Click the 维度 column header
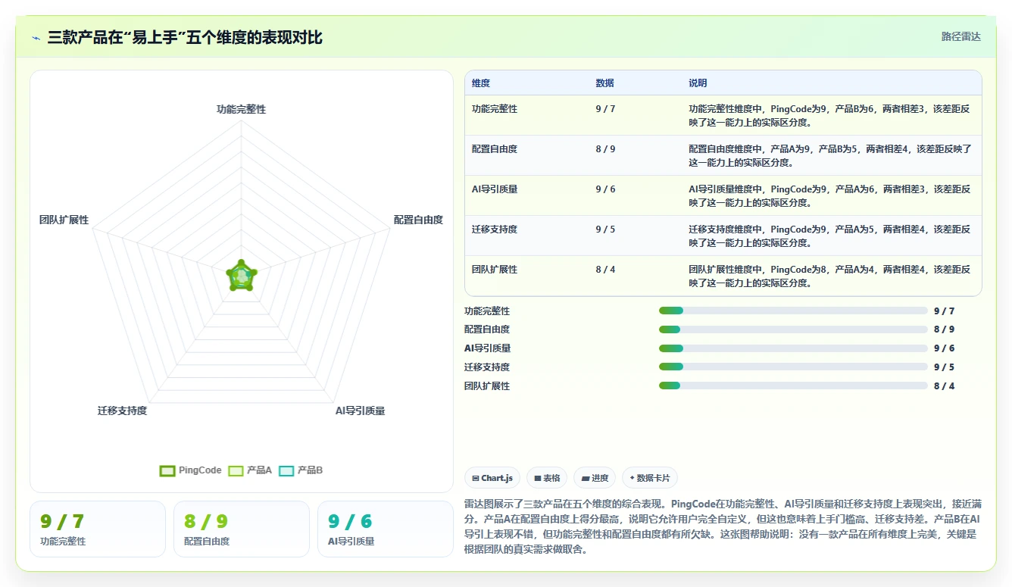Viewport: 1012px width, 587px height. [x=481, y=83]
